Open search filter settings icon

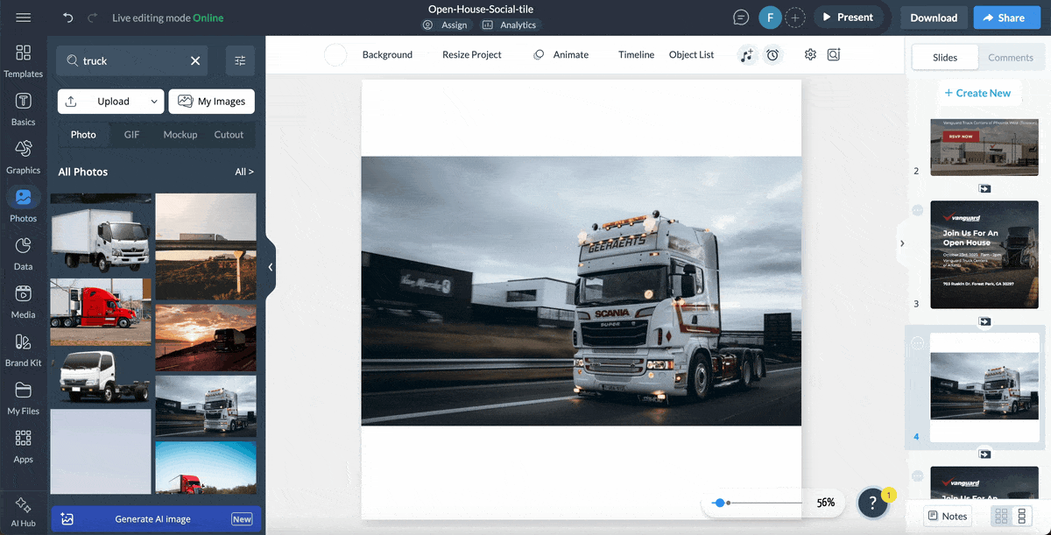[240, 60]
